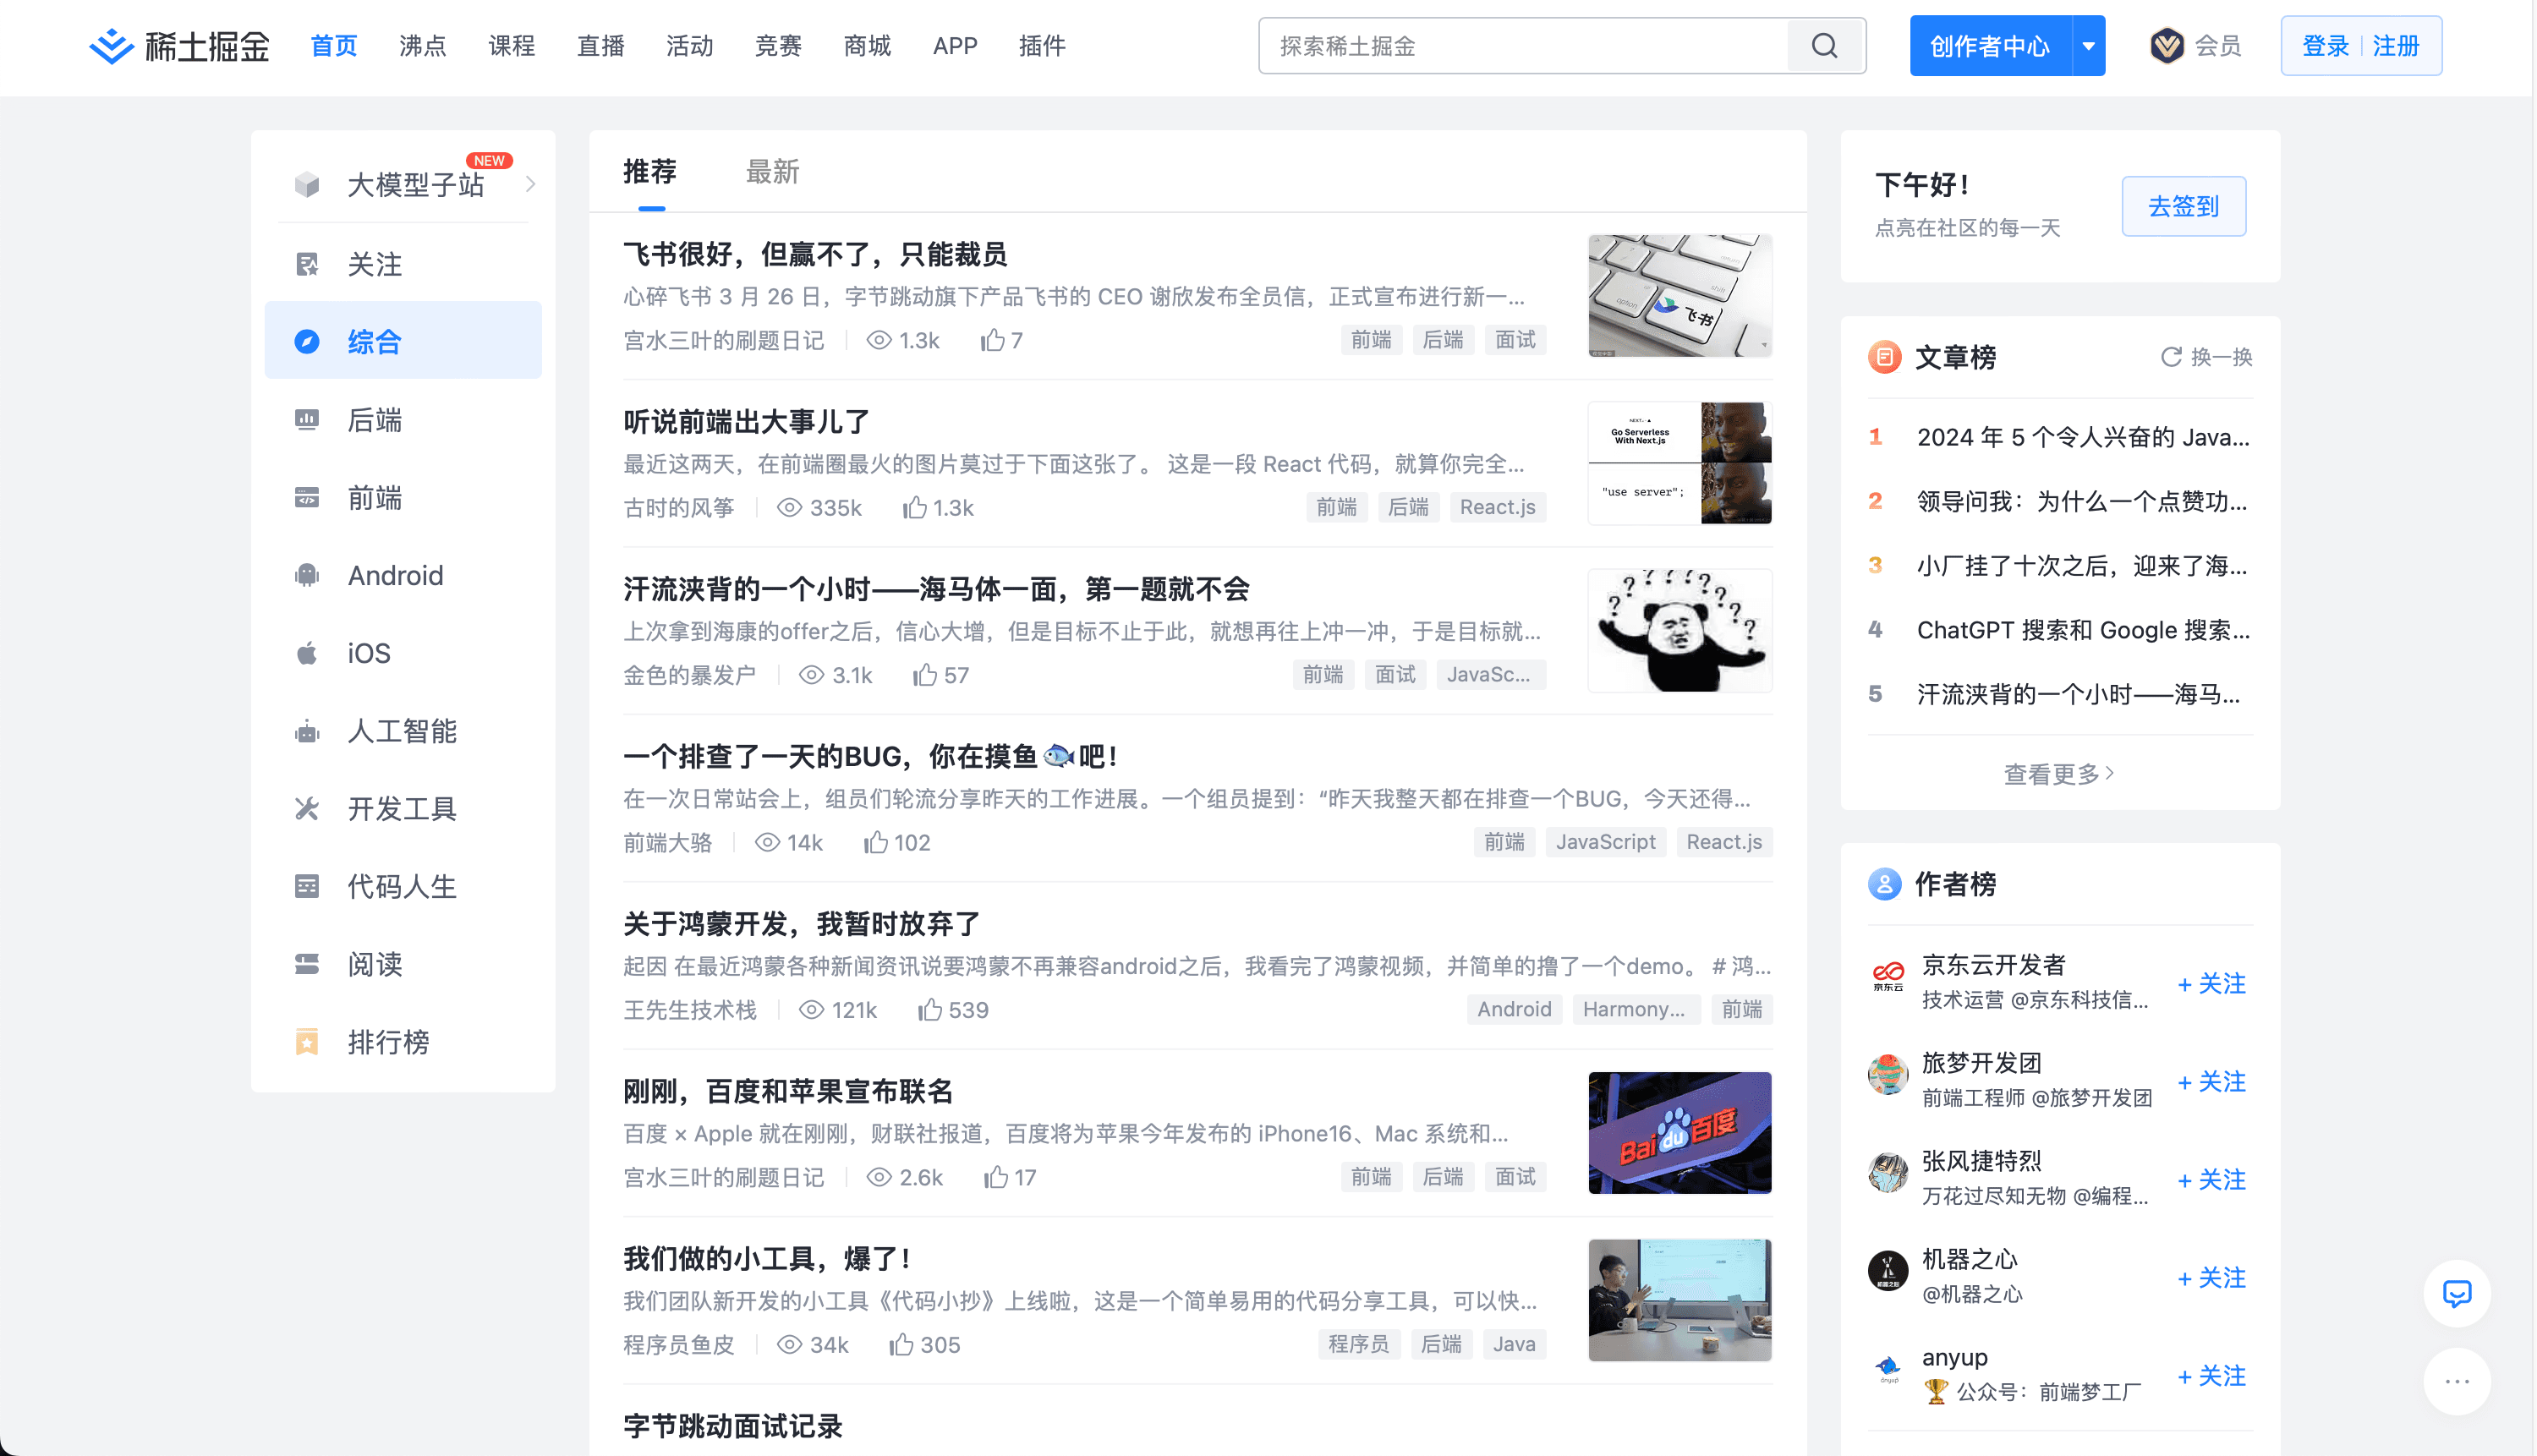Click the 综合 compass icon
This screenshot has height=1456, width=2537.
pyautogui.click(x=307, y=342)
